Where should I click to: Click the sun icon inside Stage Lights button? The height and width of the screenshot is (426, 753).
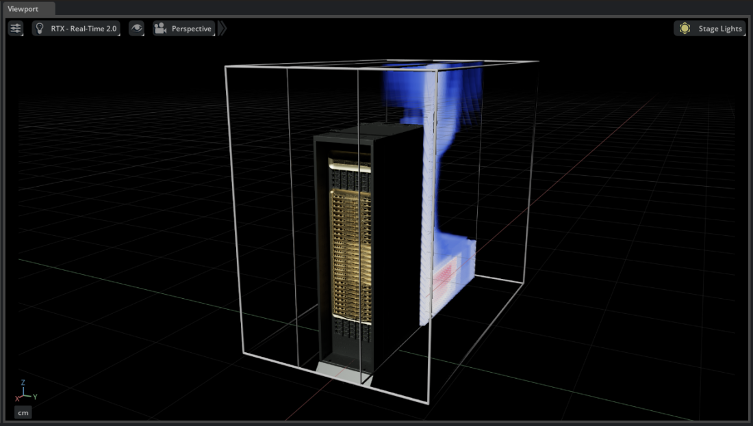(x=685, y=28)
